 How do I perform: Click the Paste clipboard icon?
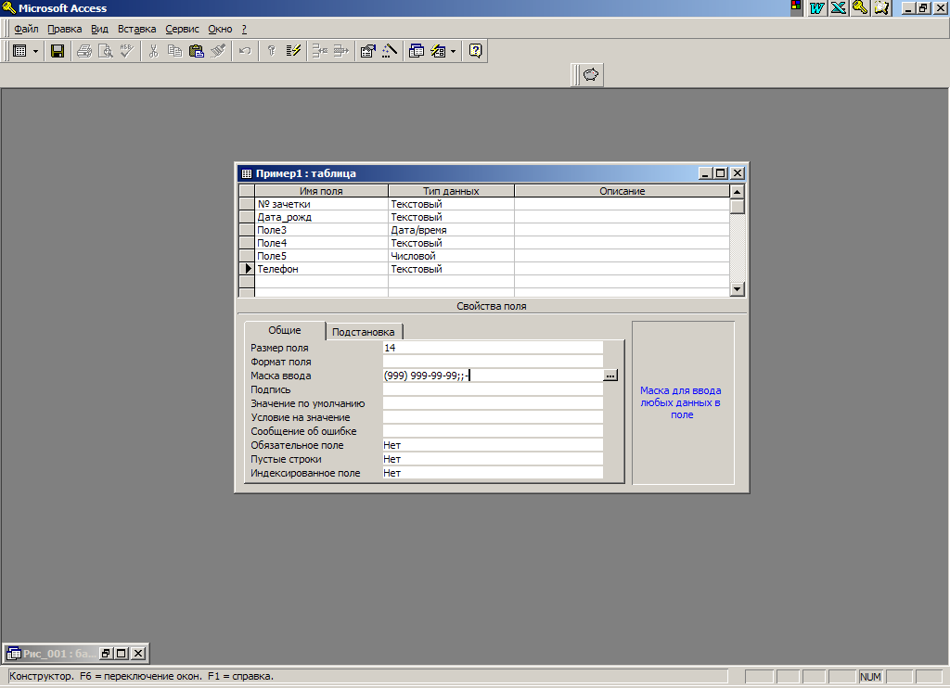click(197, 52)
